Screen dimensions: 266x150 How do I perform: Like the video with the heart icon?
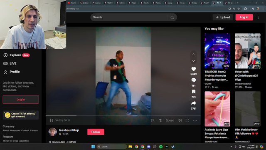click(x=194, y=69)
